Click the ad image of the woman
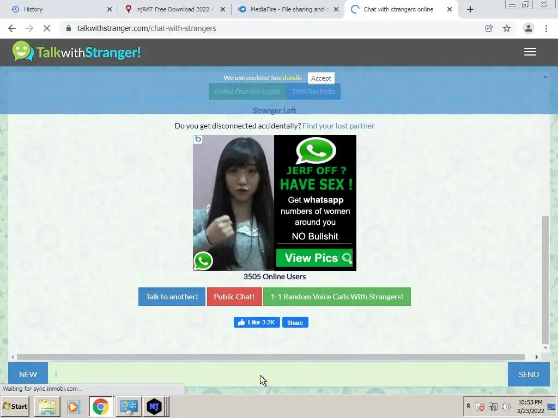Screen dimensions: 558x418 233,202
